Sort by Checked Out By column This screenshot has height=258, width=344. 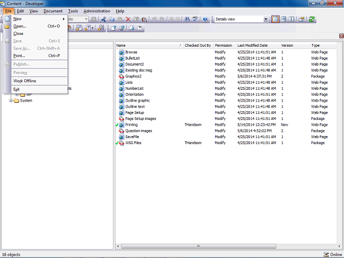click(198, 45)
